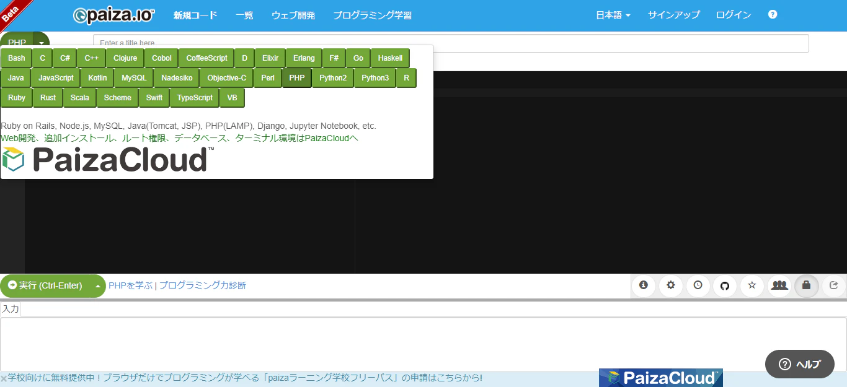Select JavaScript language
Image resolution: width=847 pixels, height=387 pixels.
56,78
